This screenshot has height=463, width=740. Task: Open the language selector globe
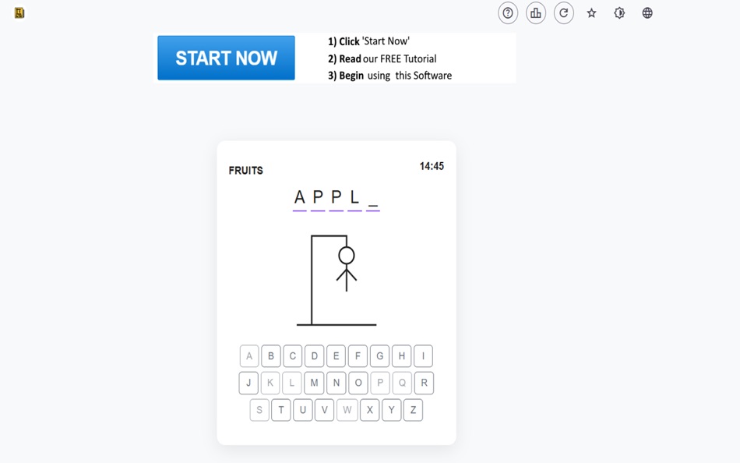(x=647, y=12)
